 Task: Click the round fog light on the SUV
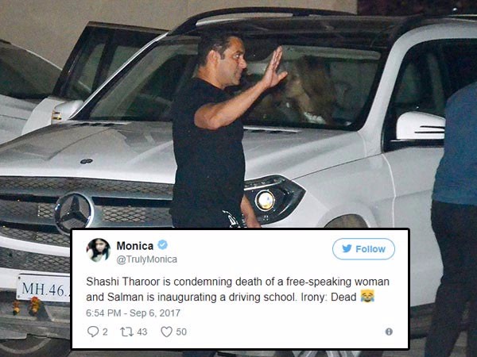(266, 201)
